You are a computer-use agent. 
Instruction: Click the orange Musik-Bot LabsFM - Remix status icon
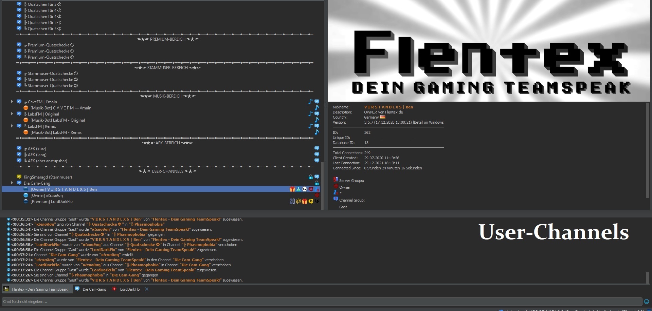[26, 132]
